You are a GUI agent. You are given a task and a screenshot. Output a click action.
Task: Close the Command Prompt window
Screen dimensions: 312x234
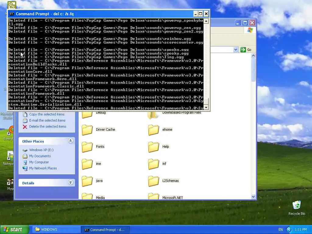[206, 14]
